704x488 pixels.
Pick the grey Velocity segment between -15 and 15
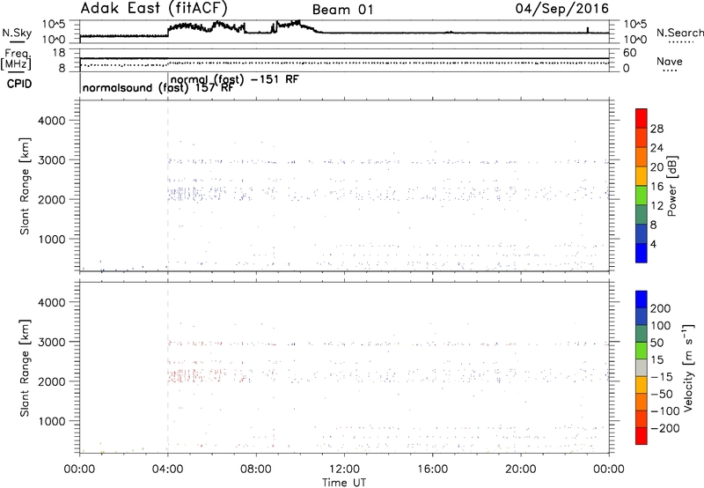[642, 368]
